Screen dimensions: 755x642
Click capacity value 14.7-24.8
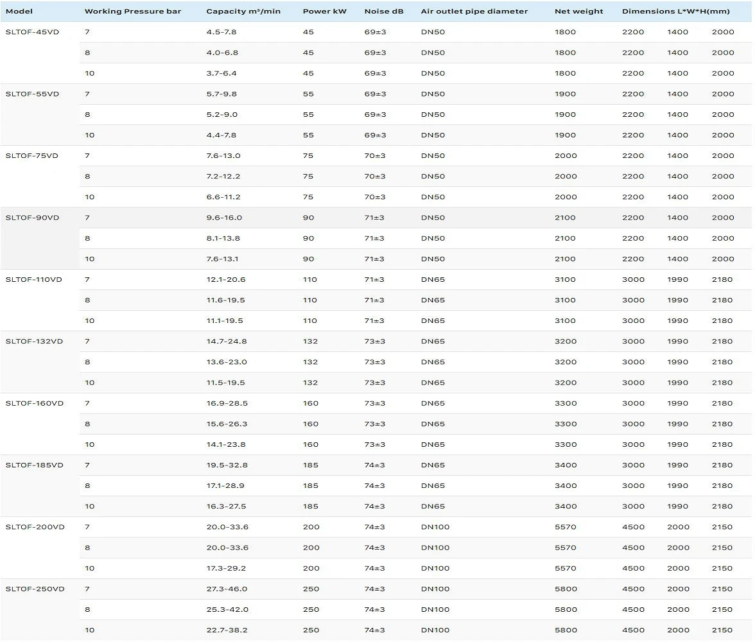[x=227, y=342]
